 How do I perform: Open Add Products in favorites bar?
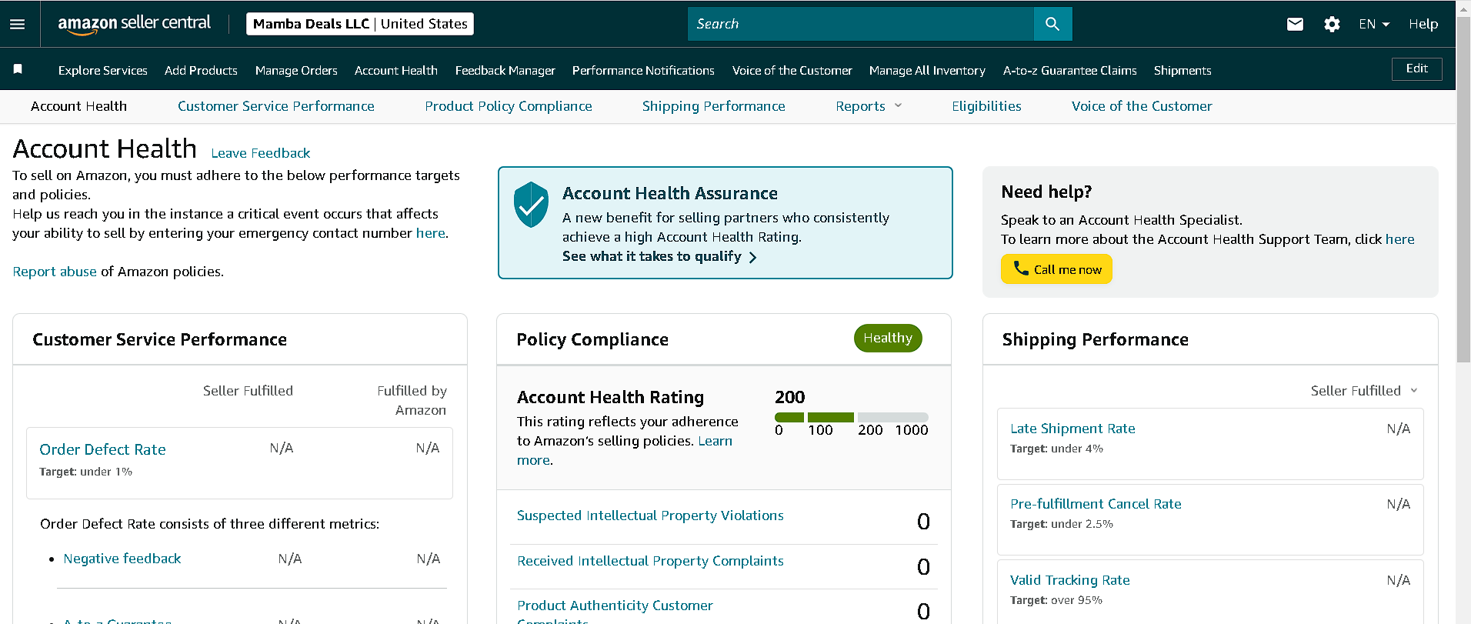click(201, 70)
